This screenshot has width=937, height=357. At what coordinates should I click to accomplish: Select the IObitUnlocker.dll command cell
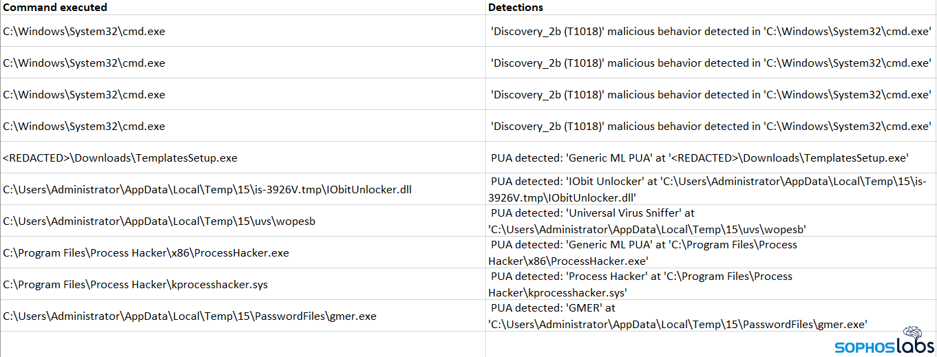pyautogui.click(x=207, y=189)
